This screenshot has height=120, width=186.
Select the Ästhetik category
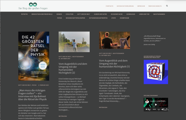pos(24,14)
